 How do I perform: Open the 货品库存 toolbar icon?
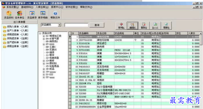[x=32, y=15]
